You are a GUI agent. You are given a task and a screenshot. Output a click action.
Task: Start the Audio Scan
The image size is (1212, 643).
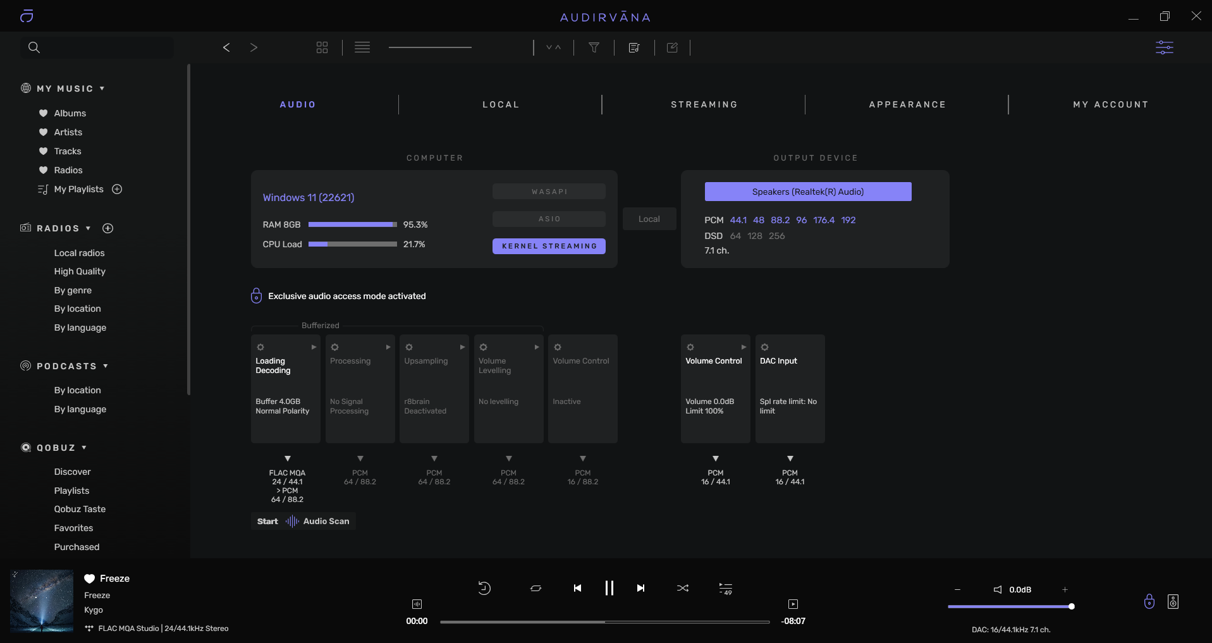pyautogui.click(x=303, y=521)
